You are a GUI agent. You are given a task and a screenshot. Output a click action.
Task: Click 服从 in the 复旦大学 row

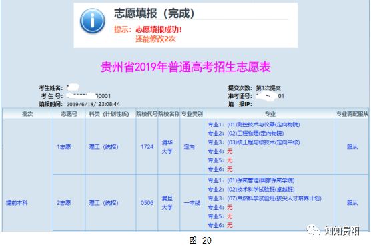click(x=352, y=203)
